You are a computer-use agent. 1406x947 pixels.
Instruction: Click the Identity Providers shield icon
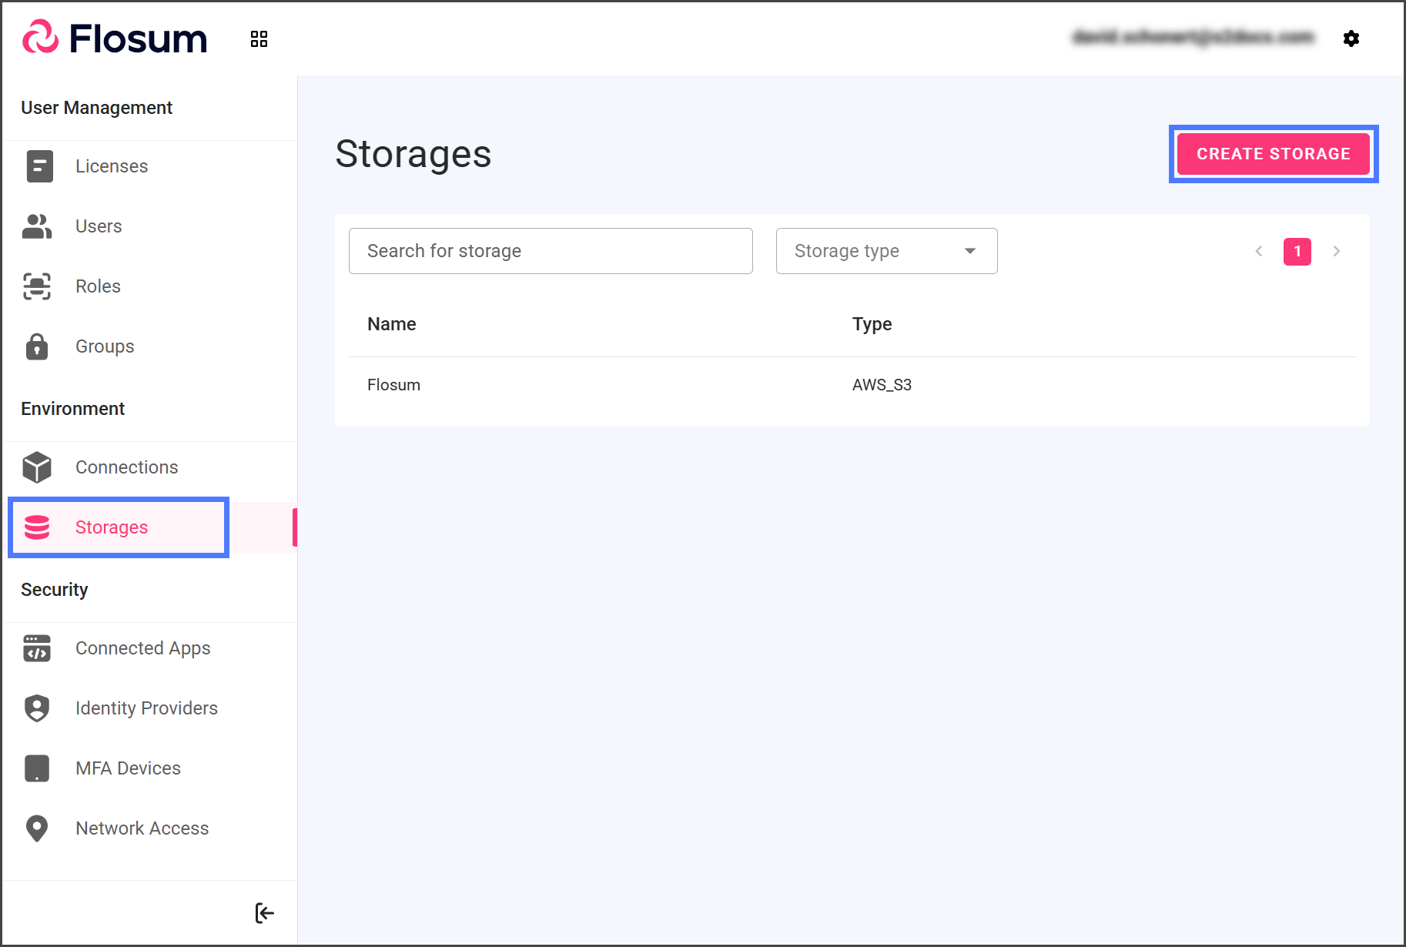[x=37, y=708]
